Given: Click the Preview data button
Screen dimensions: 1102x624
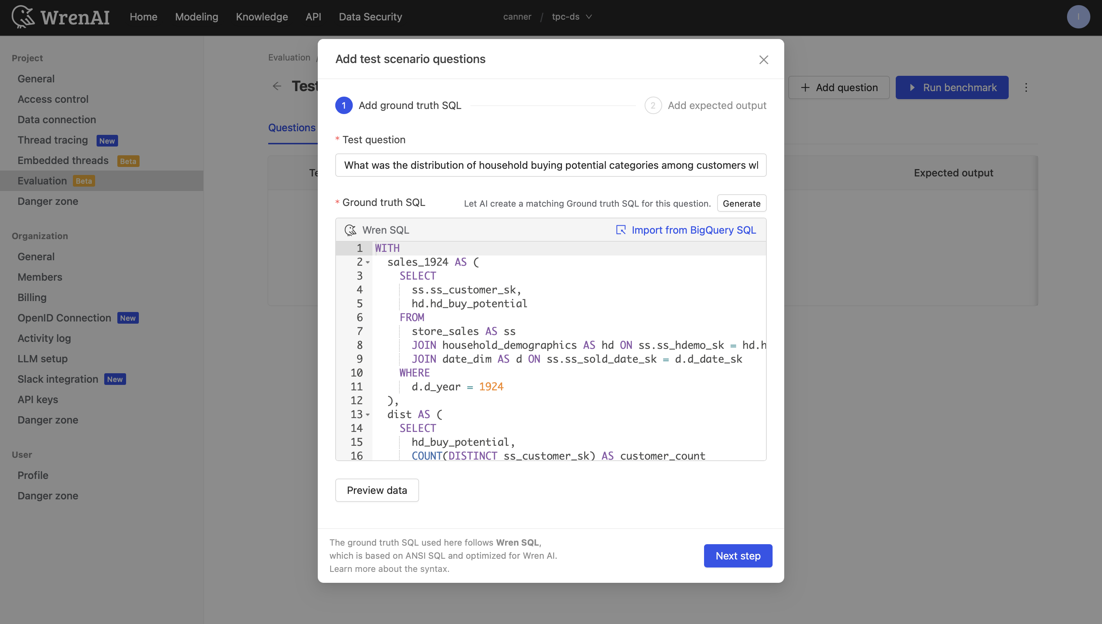Looking at the screenshot, I should click(x=376, y=490).
